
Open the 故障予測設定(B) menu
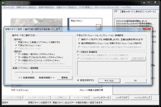pyautogui.click(x=46, y=8)
